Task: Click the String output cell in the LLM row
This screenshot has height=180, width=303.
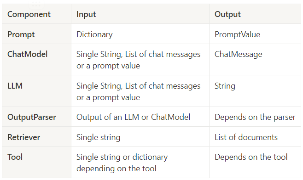Action: (x=255, y=91)
